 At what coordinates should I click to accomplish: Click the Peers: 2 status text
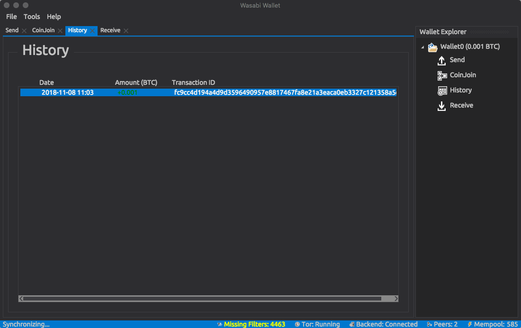[x=446, y=324]
